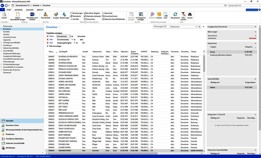Expand the Korrekturen tree node
This screenshot has height=158, width=261.
(x=2, y=45)
